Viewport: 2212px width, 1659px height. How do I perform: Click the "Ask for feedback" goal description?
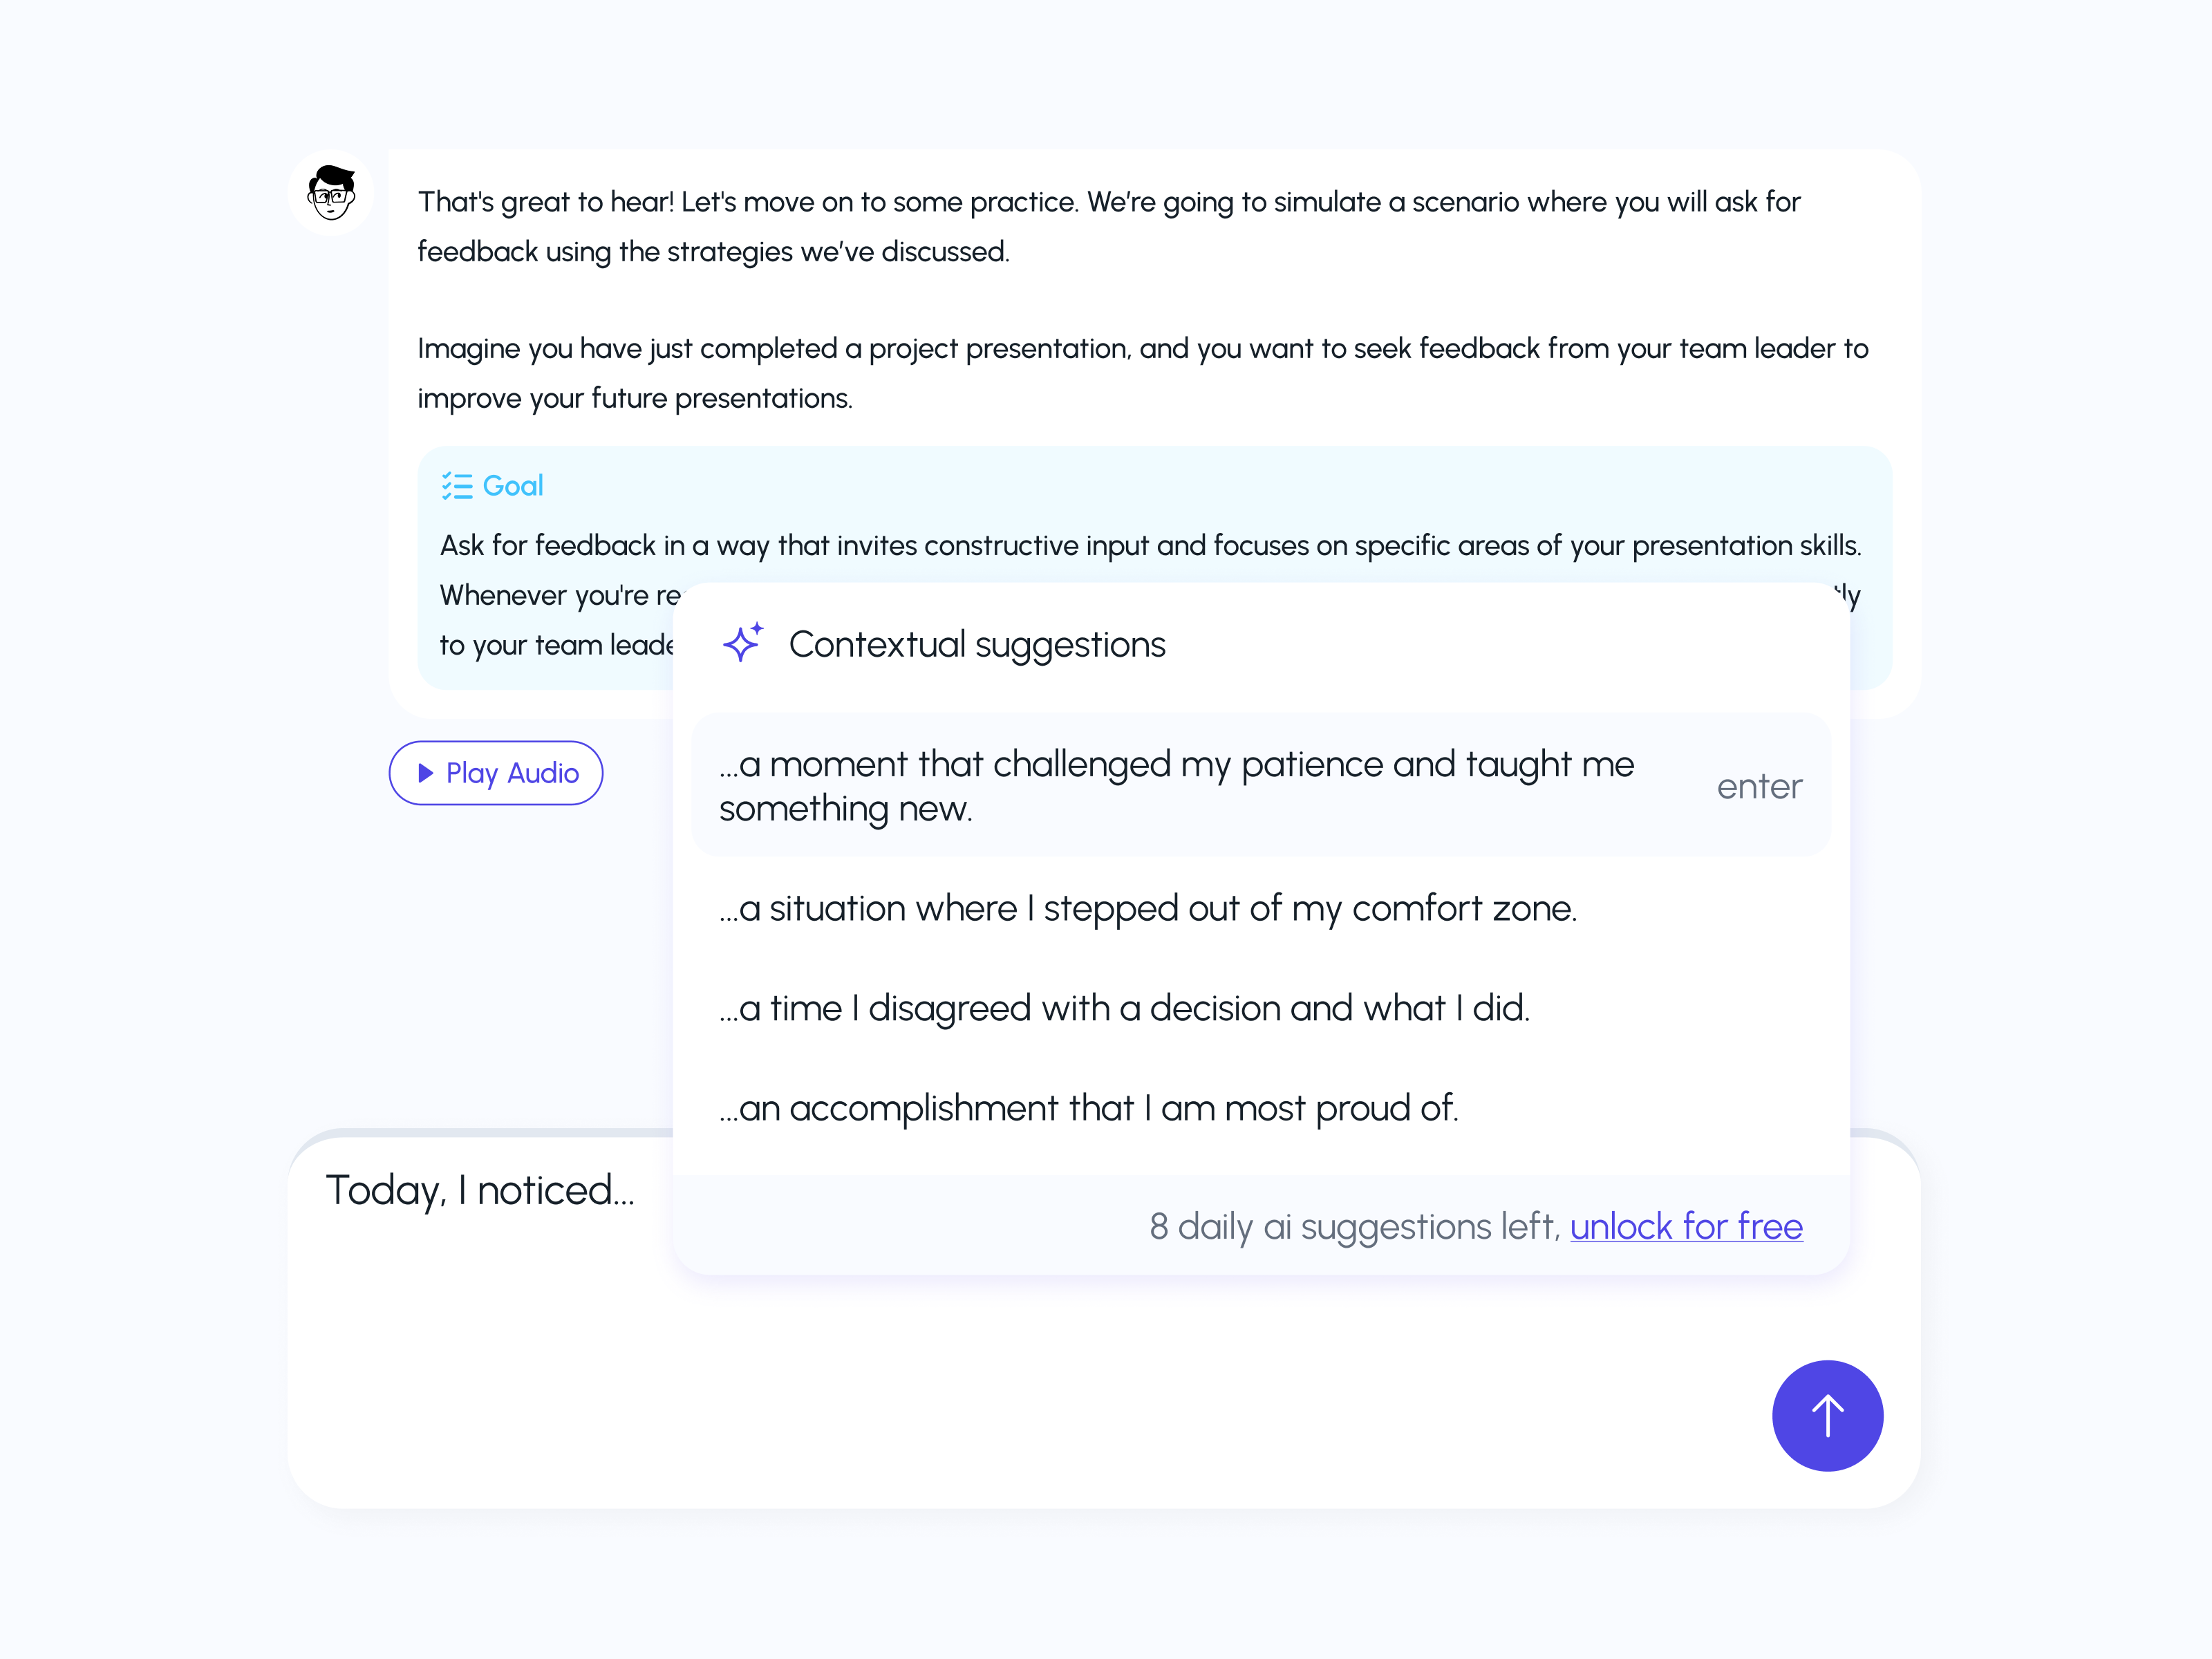point(1150,546)
